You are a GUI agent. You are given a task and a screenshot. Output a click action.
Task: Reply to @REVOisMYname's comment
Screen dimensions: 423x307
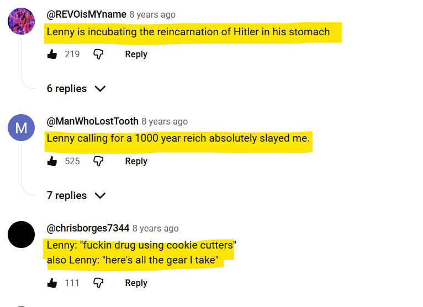click(136, 54)
